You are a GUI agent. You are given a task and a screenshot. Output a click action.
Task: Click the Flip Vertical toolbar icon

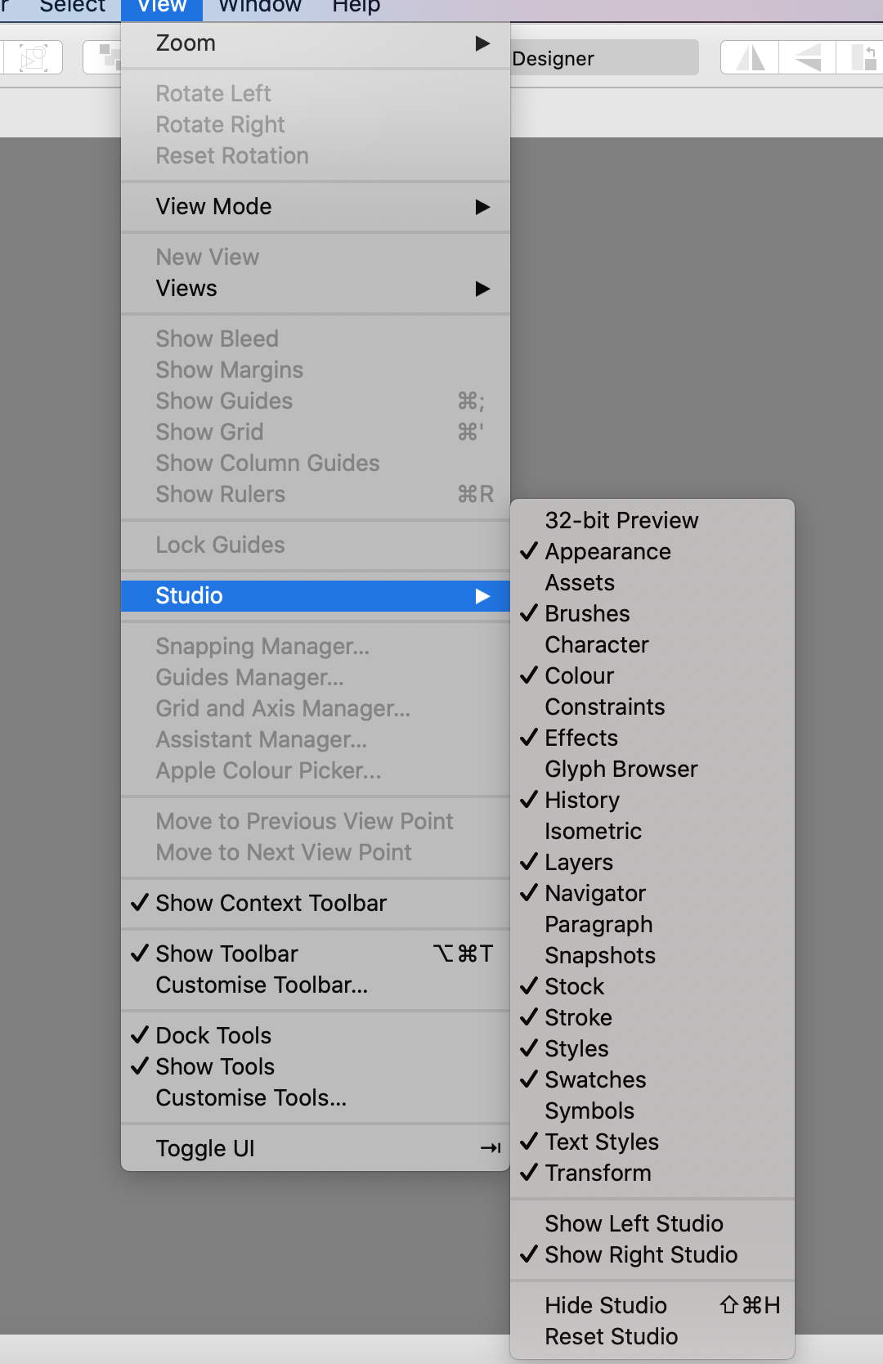pos(808,58)
